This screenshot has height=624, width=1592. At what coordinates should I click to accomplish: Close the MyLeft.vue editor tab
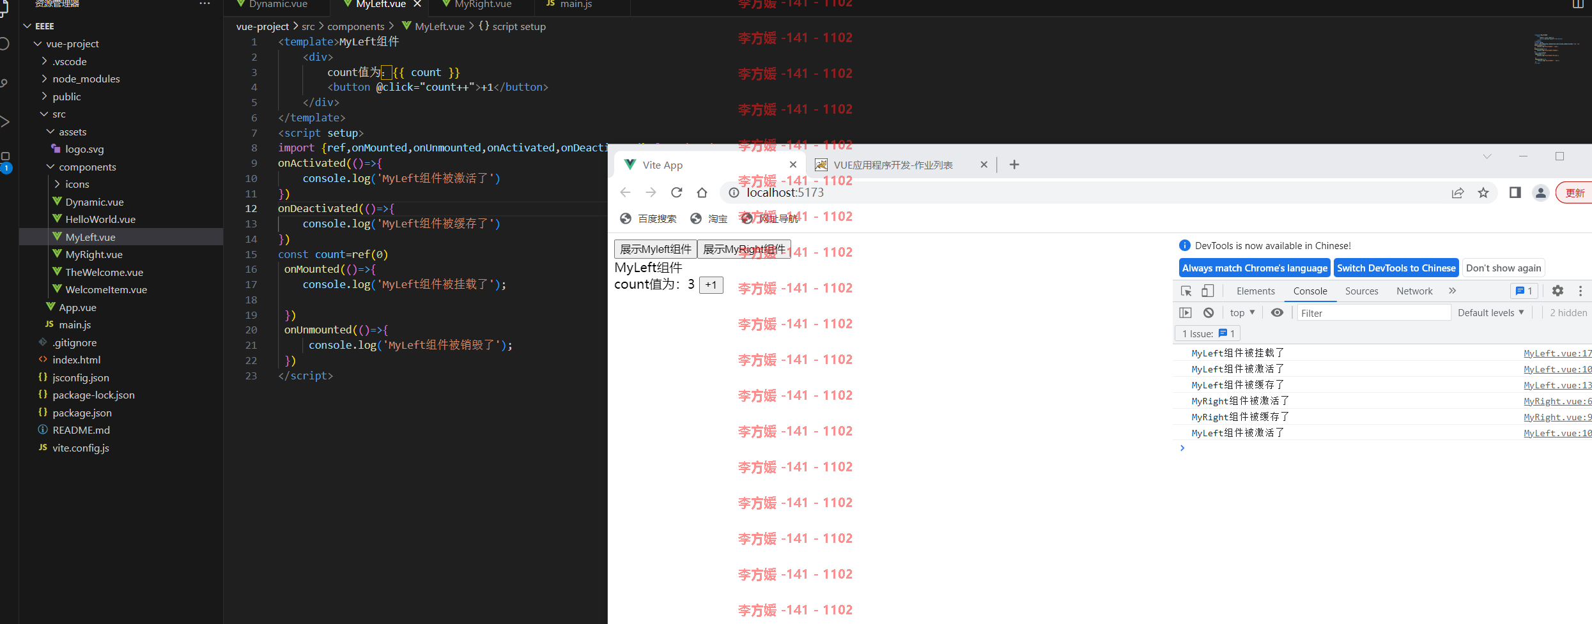pyautogui.click(x=417, y=4)
